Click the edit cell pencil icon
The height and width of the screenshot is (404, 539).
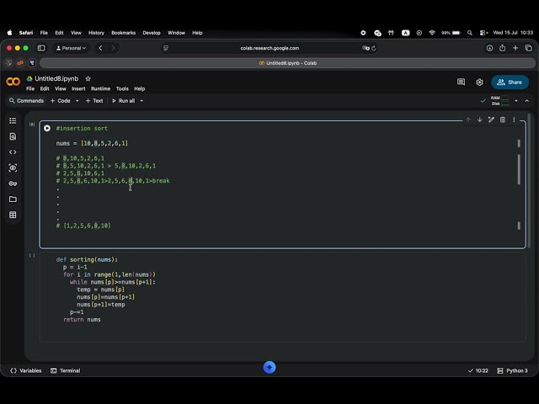491,120
